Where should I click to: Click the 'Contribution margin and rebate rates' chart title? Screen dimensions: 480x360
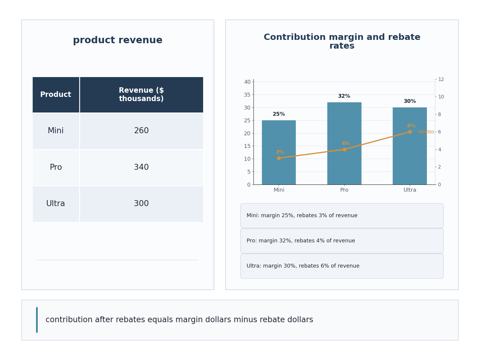click(342, 42)
